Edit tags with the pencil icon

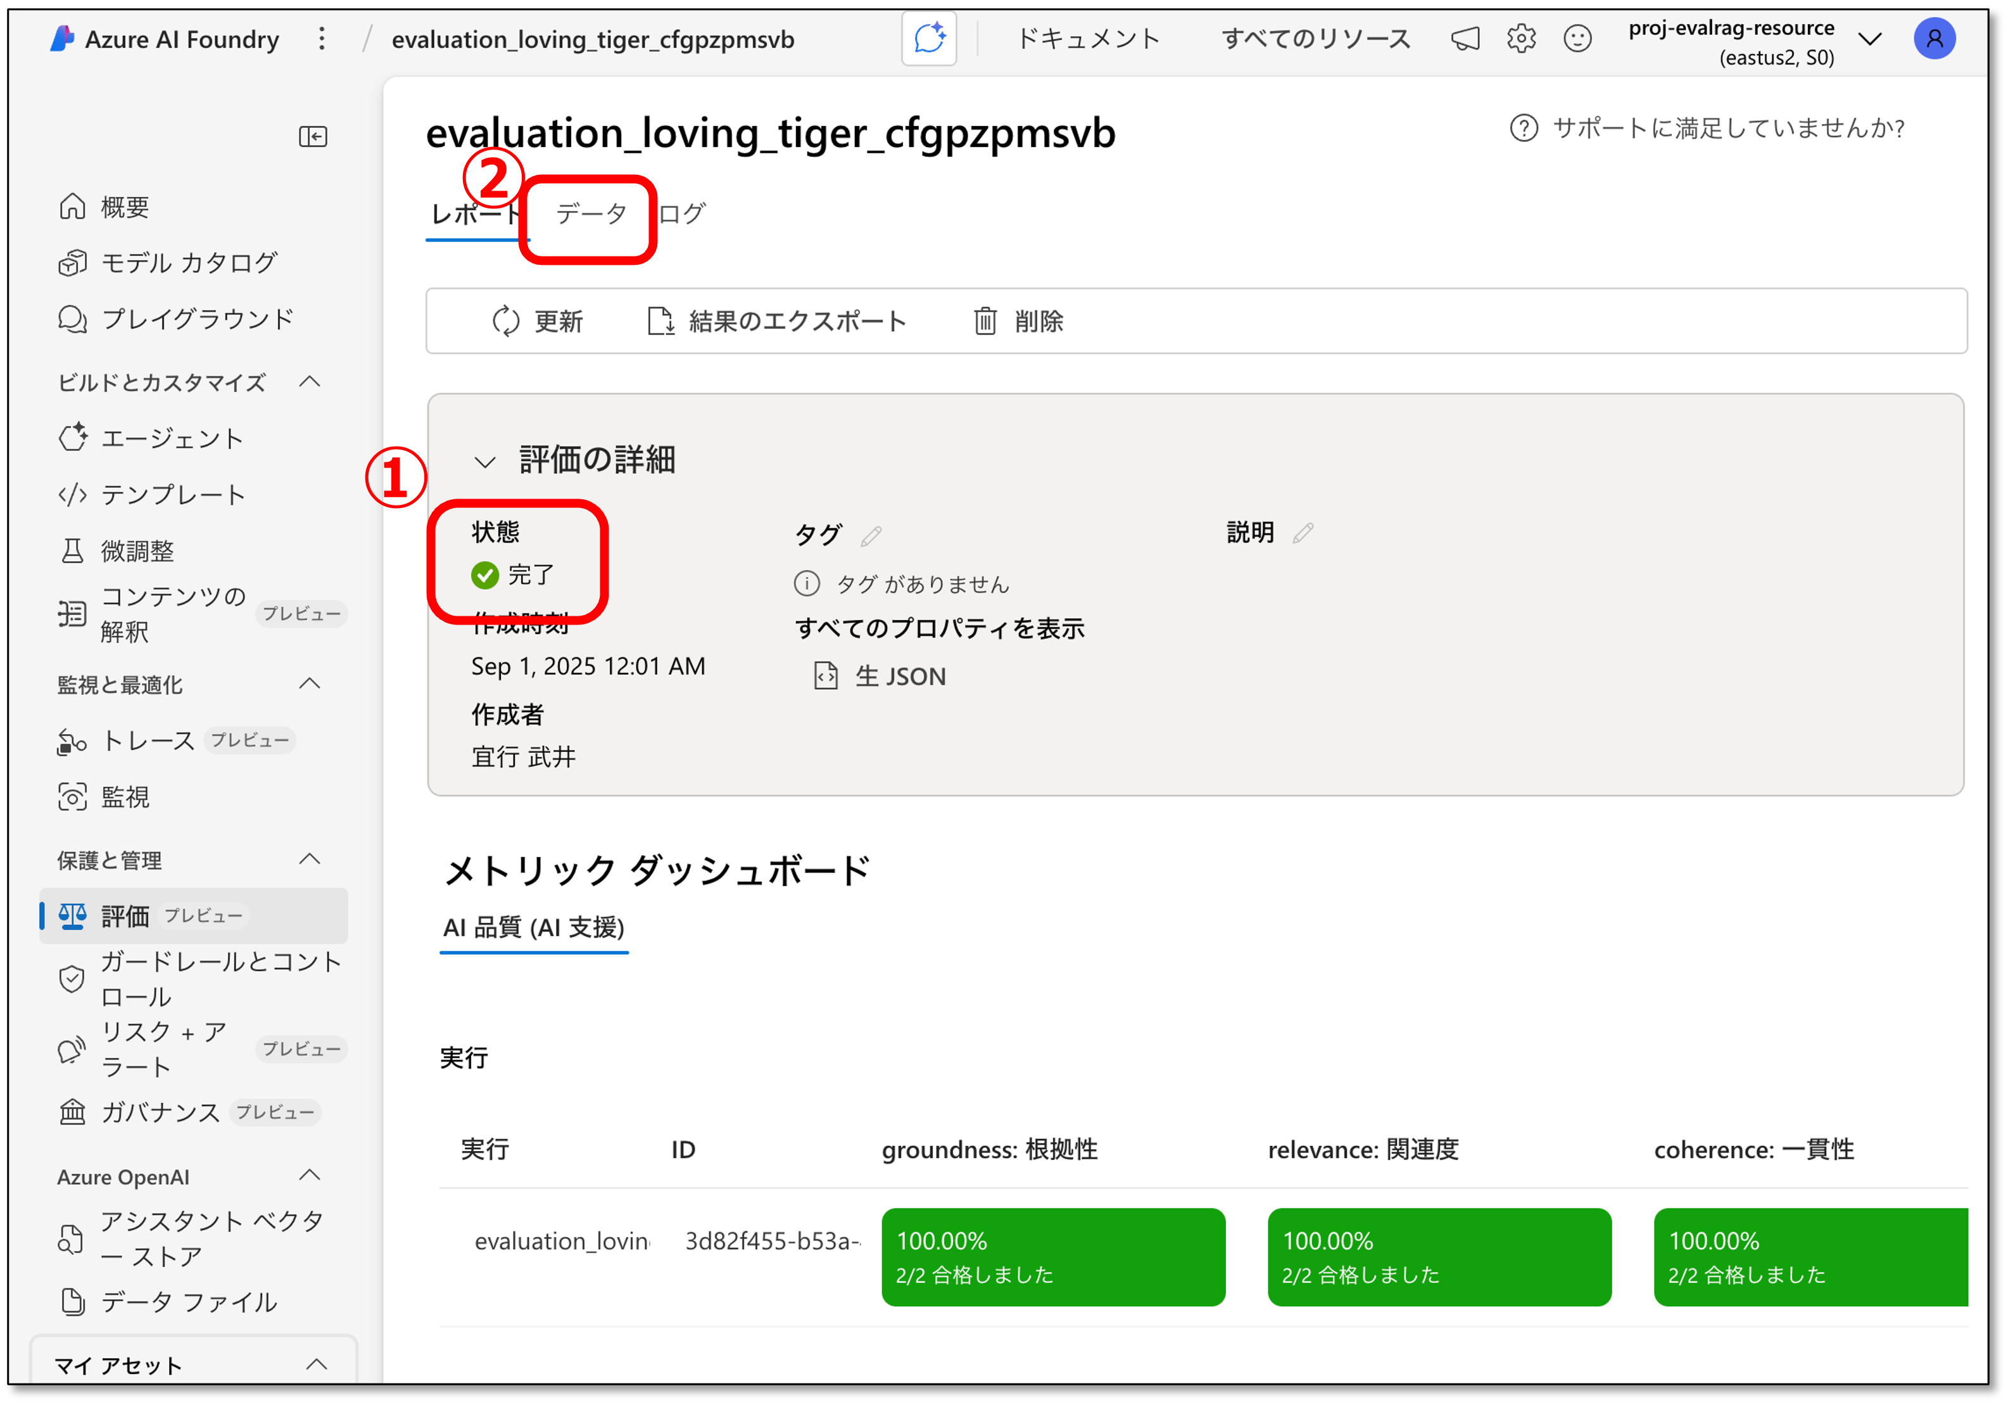coord(871,535)
